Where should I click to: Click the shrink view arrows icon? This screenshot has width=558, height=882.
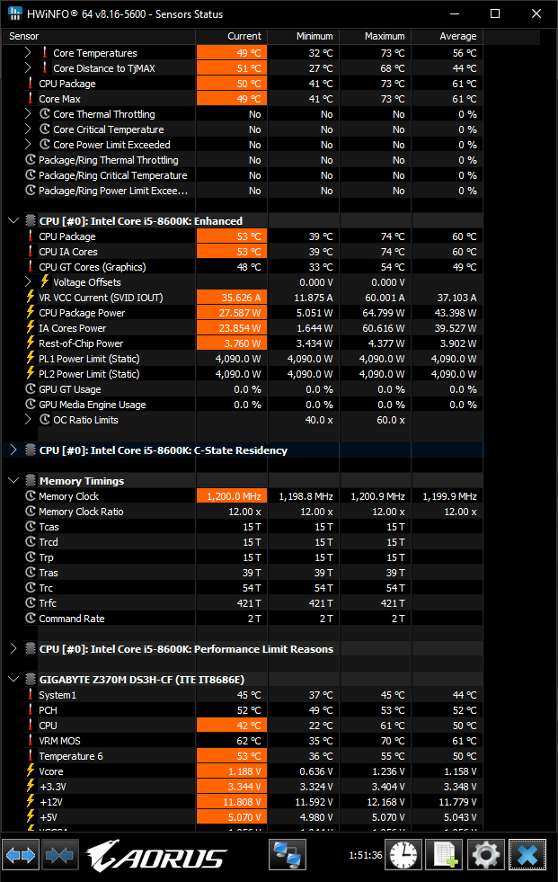tap(59, 856)
